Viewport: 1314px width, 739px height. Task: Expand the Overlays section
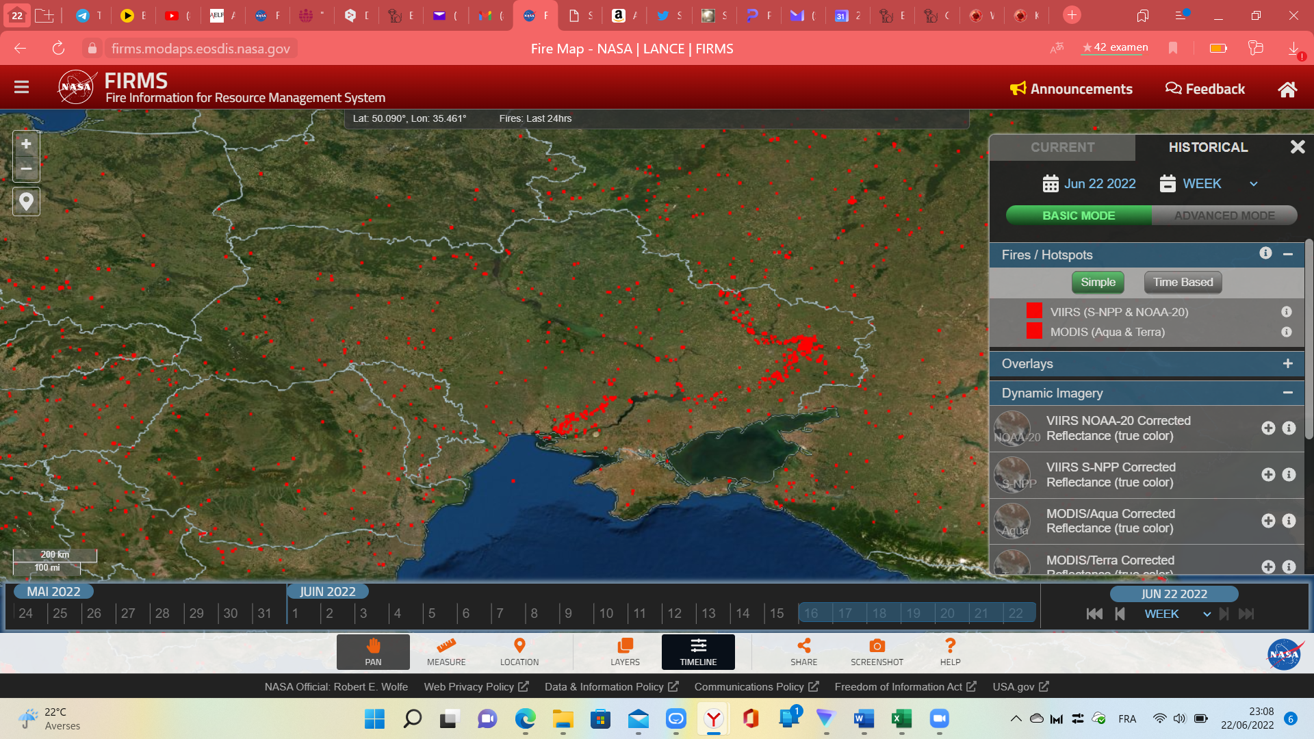pos(1287,364)
